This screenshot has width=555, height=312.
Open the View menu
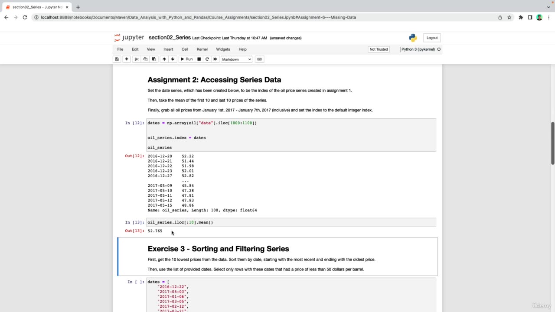tap(151, 49)
